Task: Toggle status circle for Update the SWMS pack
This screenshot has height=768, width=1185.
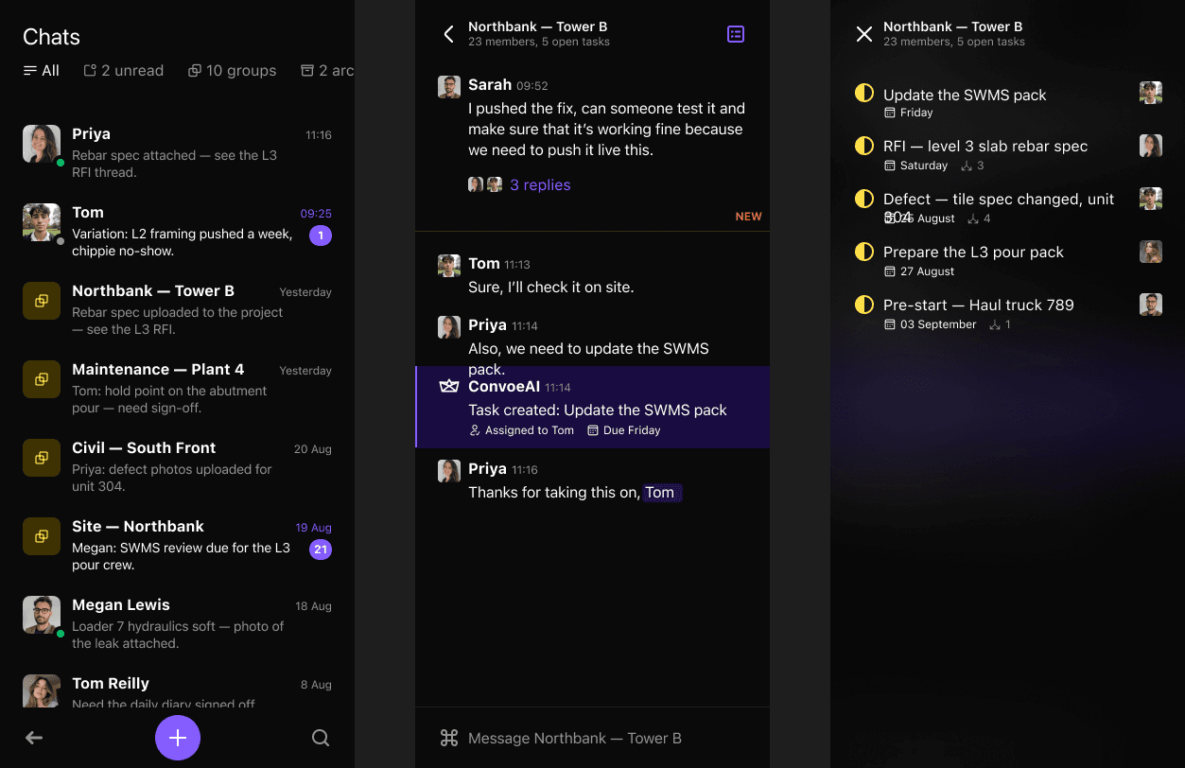Action: 863,94
